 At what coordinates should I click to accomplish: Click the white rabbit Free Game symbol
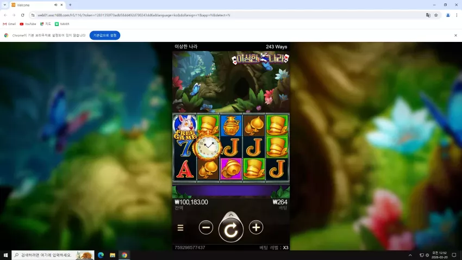coord(185,127)
